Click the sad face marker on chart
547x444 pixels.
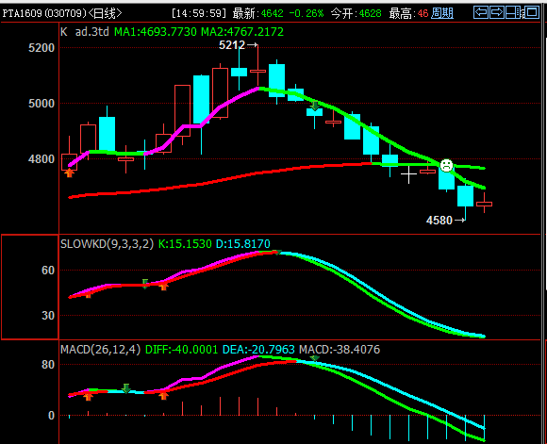point(446,165)
